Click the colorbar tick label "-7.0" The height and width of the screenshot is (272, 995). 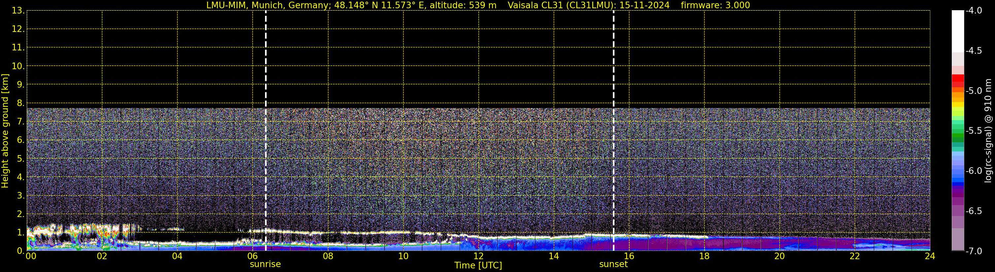[974, 251]
